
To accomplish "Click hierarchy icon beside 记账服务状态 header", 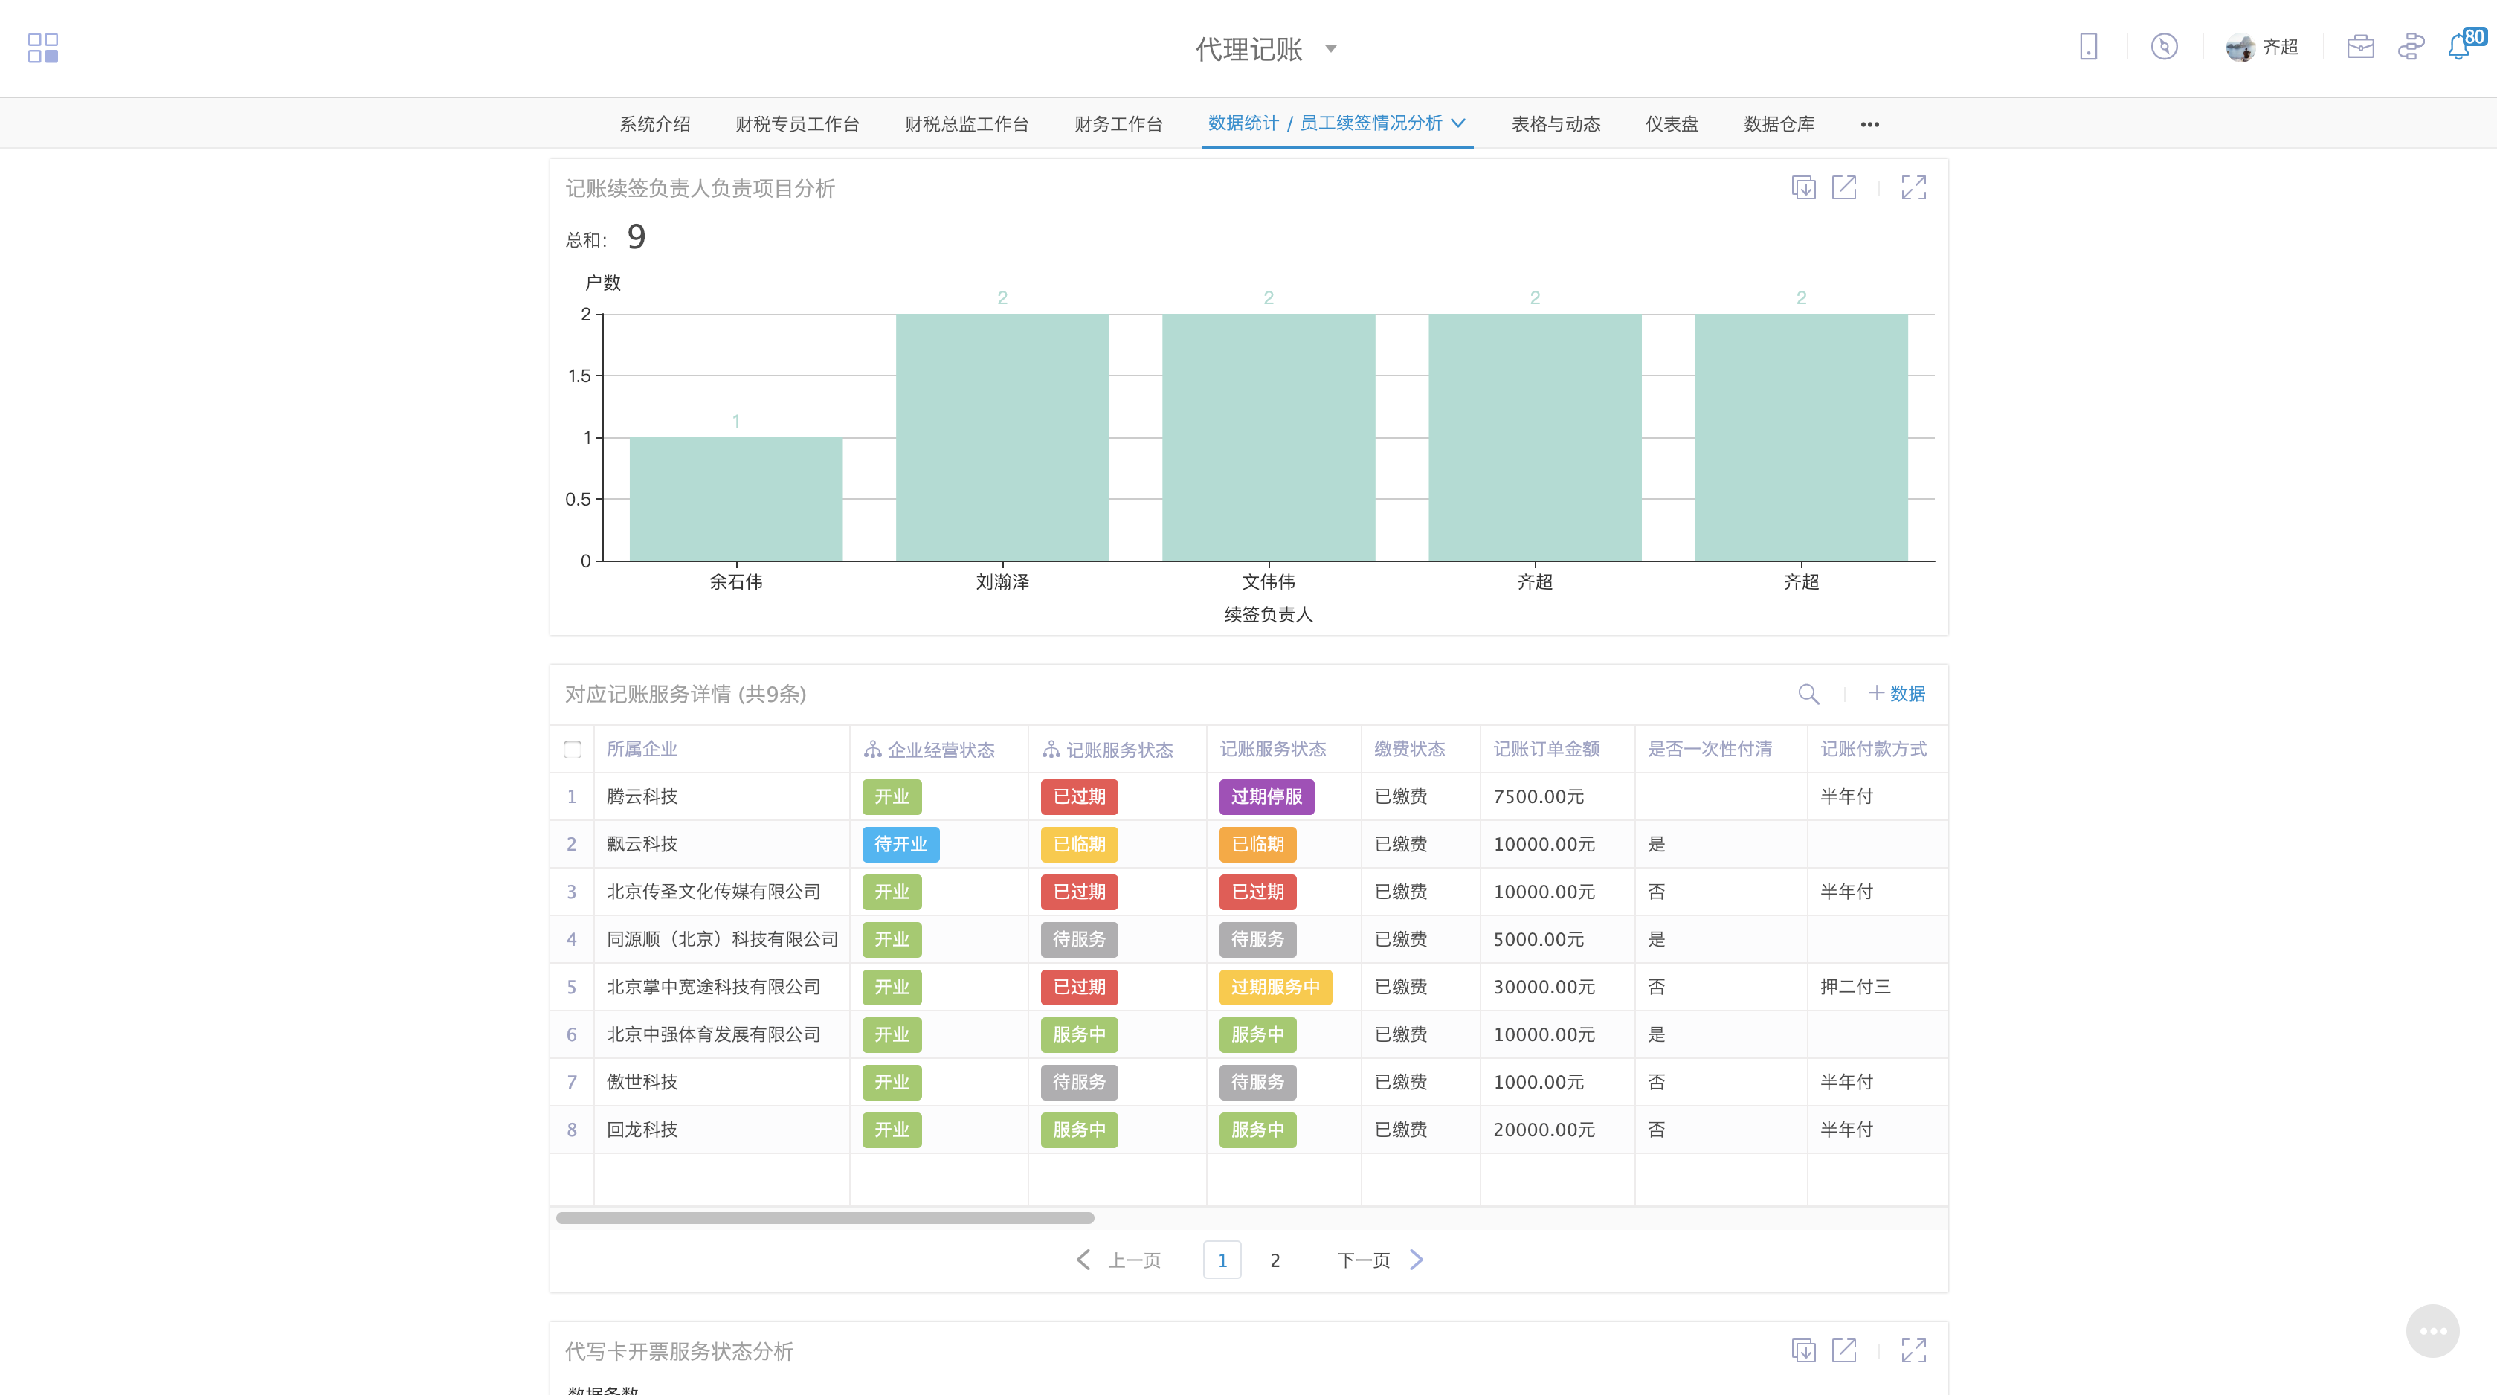I will [1051, 750].
